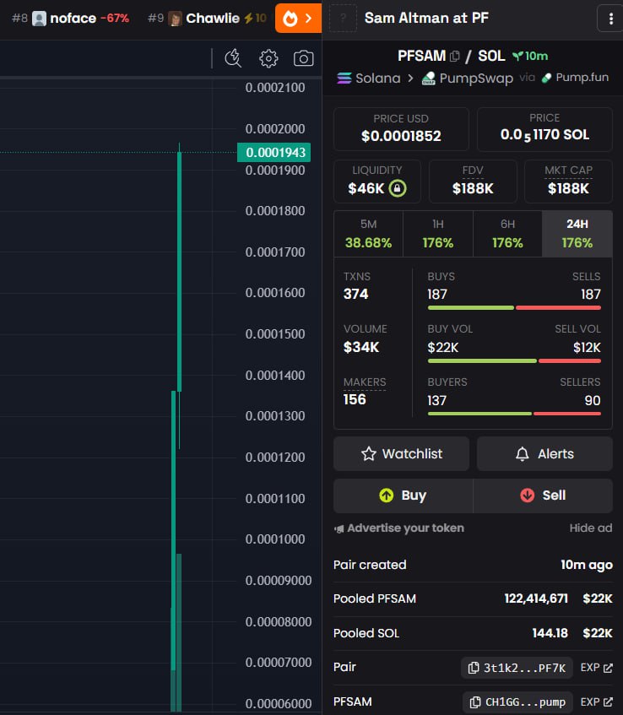Click the SOL price value box
623x715 pixels.
pos(544,129)
